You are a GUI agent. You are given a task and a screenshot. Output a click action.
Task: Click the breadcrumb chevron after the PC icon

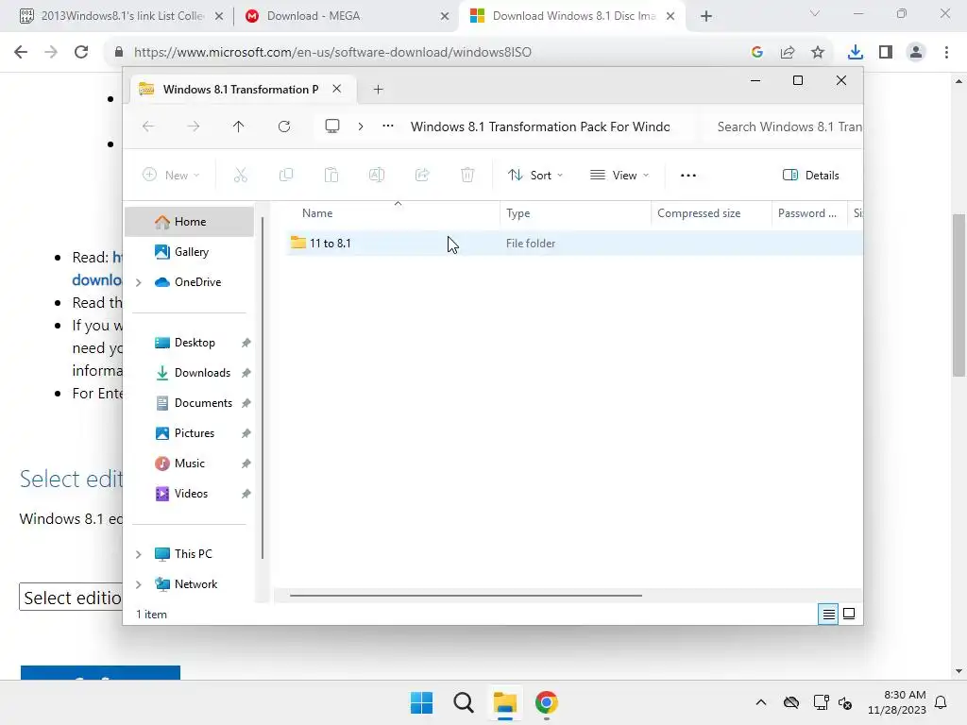(361, 126)
